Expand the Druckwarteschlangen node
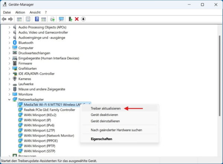223x164 pixels. point(9,53)
